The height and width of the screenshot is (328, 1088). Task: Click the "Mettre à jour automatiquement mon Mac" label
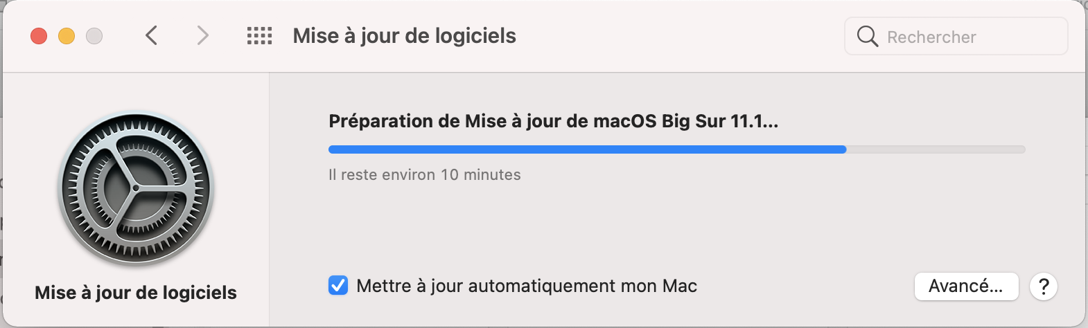(527, 286)
